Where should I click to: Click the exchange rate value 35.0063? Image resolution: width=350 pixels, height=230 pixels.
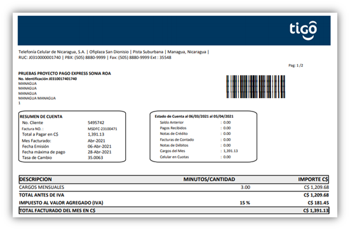[x=95, y=158]
